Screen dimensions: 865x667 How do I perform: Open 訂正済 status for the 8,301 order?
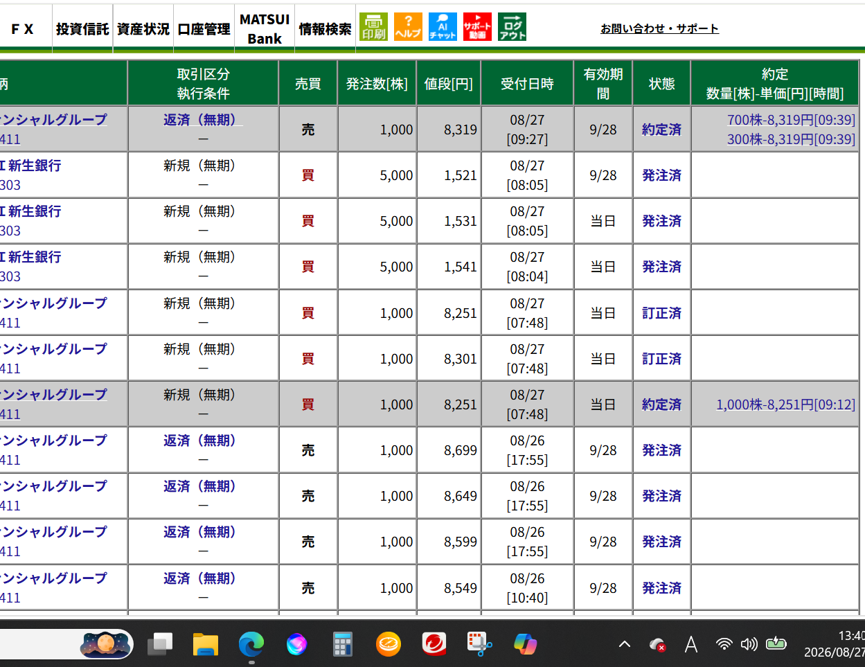click(x=661, y=359)
